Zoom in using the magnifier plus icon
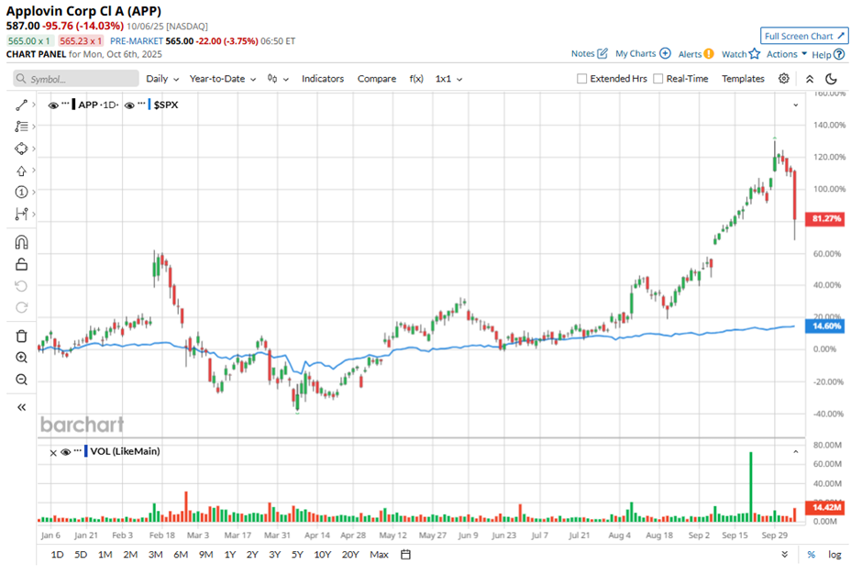862x575 pixels. tap(22, 358)
